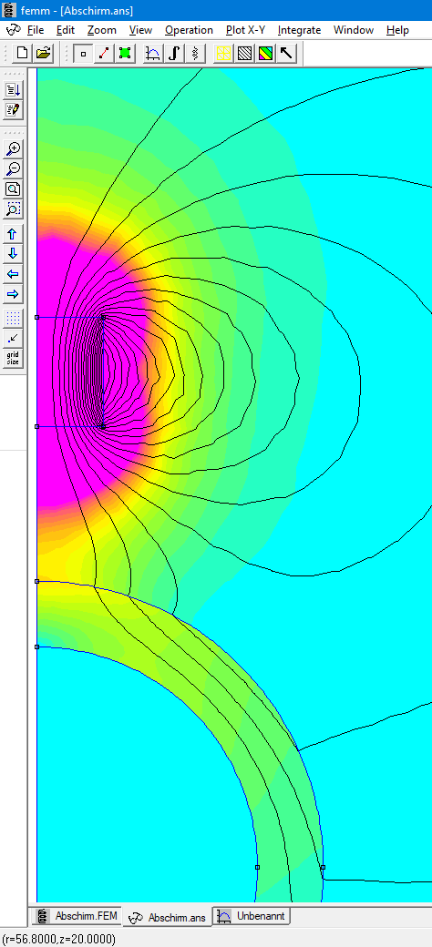Select the green block area mode
This screenshot has width=432, height=947.
click(x=125, y=53)
